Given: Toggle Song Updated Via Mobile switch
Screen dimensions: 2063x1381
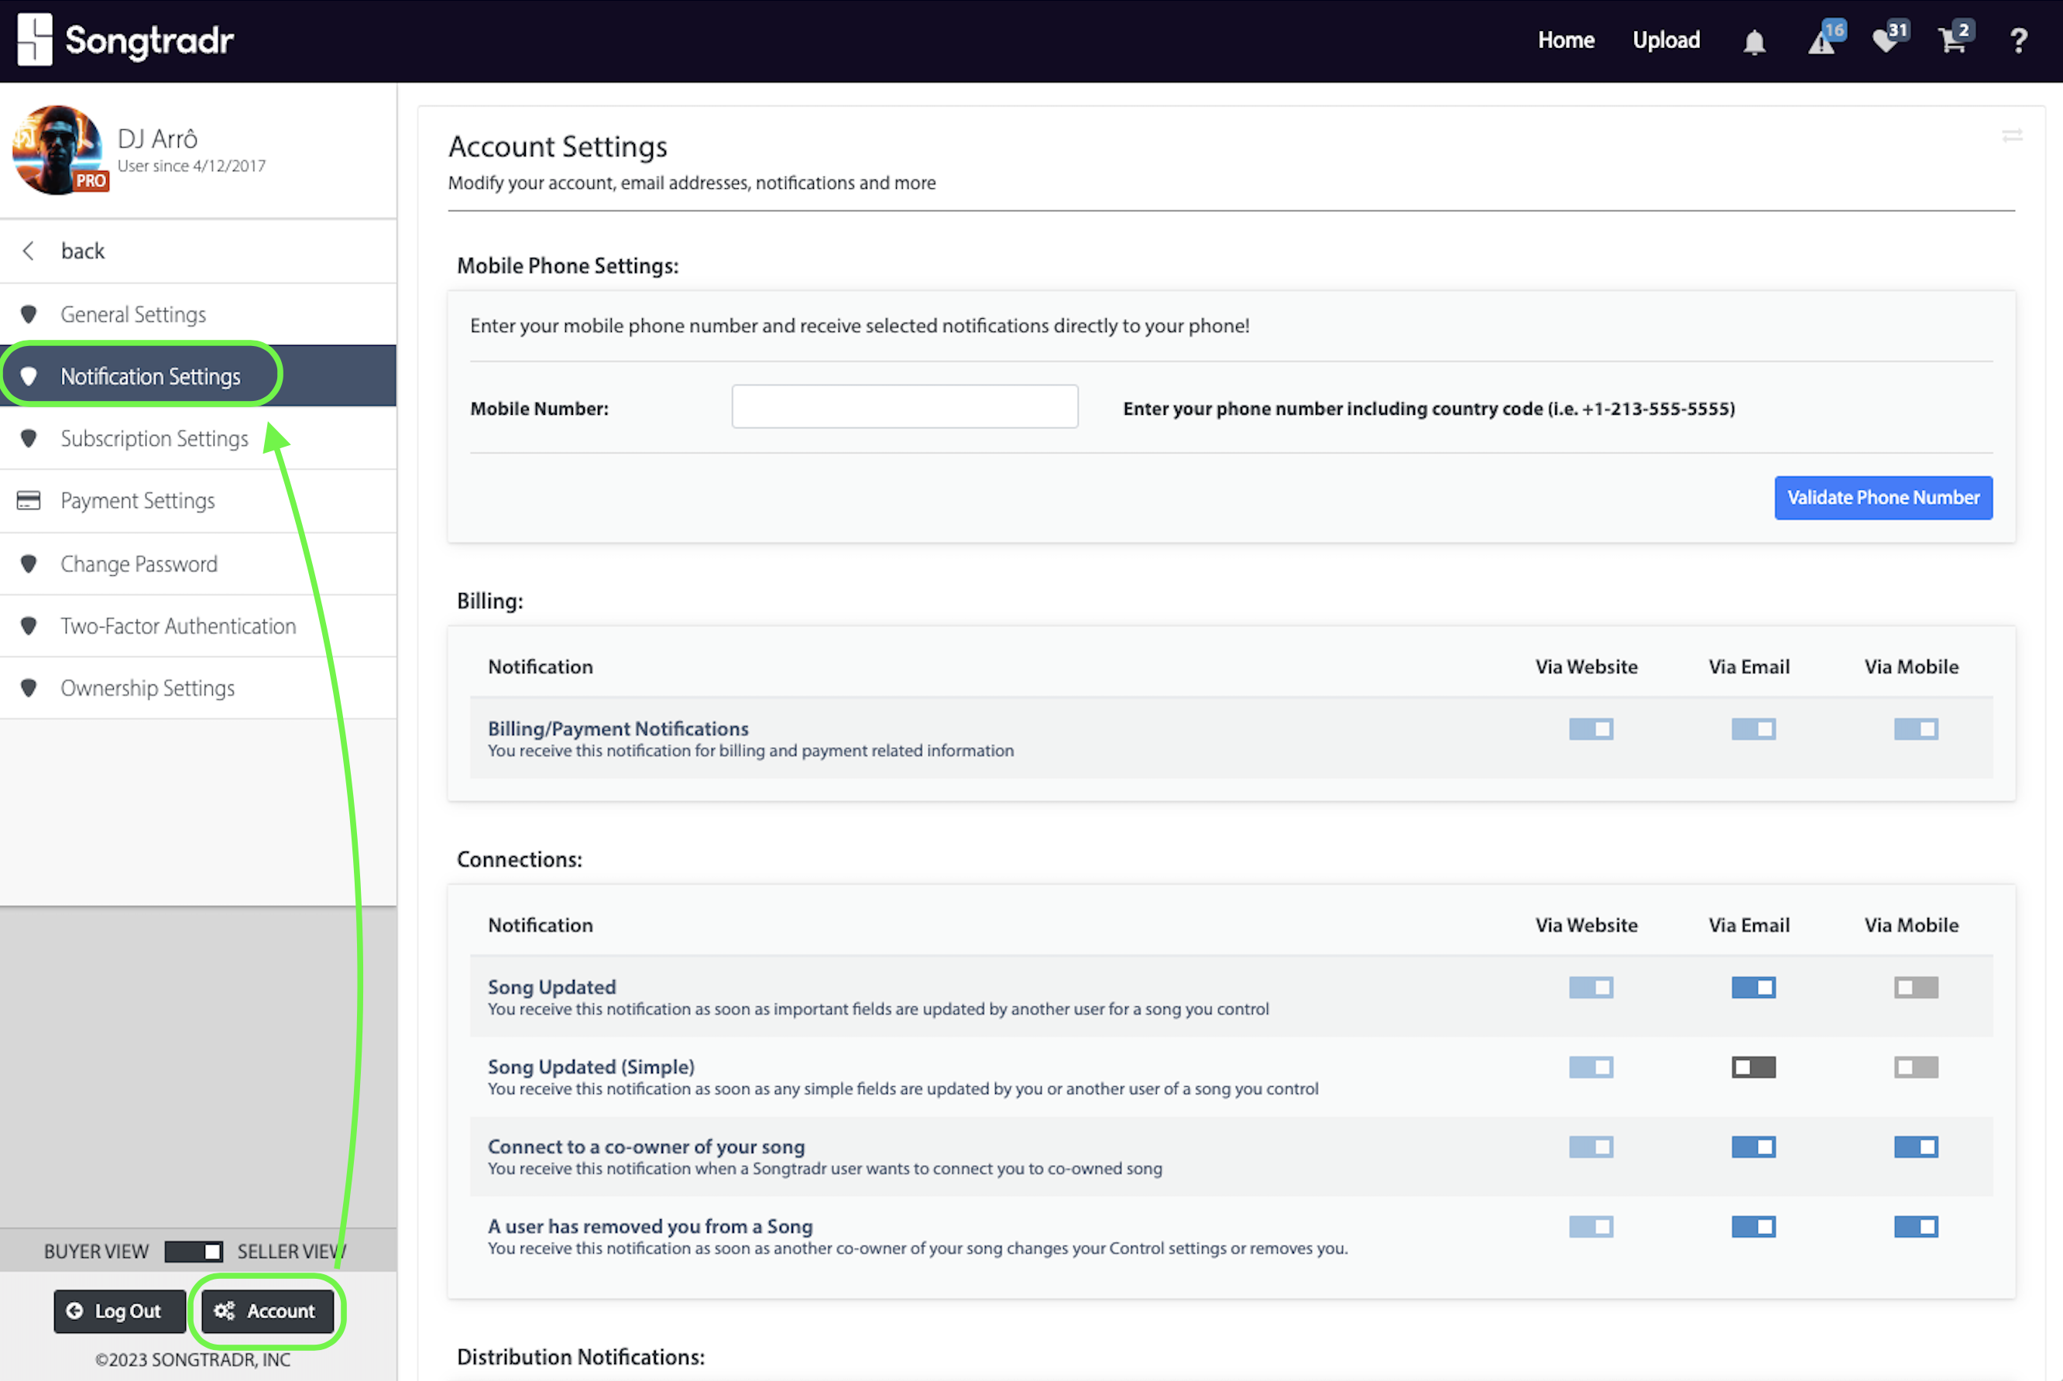Looking at the screenshot, I should (x=1916, y=989).
